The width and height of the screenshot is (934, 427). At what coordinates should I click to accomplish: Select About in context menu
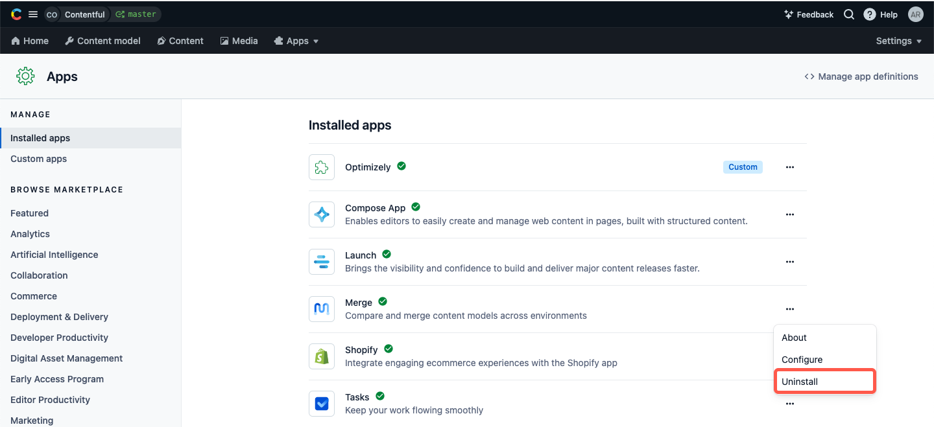click(825, 338)
